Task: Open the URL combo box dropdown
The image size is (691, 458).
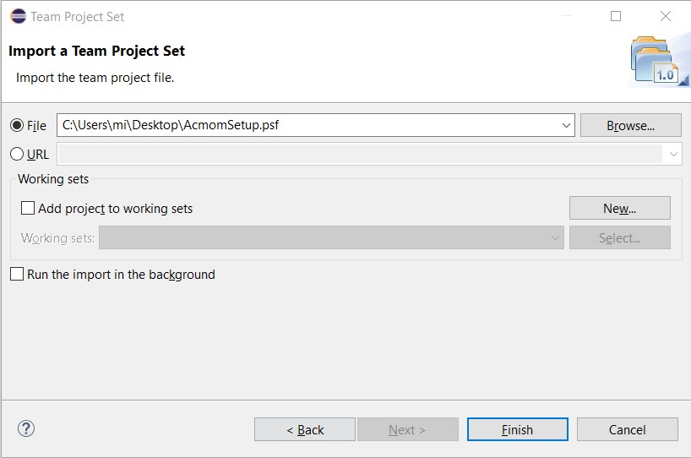Action: point(673,155)
